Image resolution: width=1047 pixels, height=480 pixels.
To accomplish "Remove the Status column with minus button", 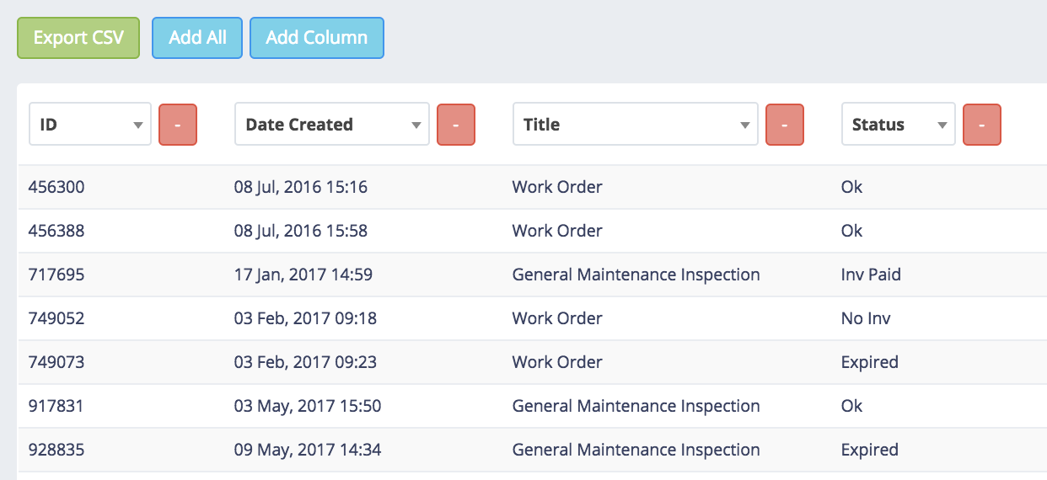I will coord(981,125).
